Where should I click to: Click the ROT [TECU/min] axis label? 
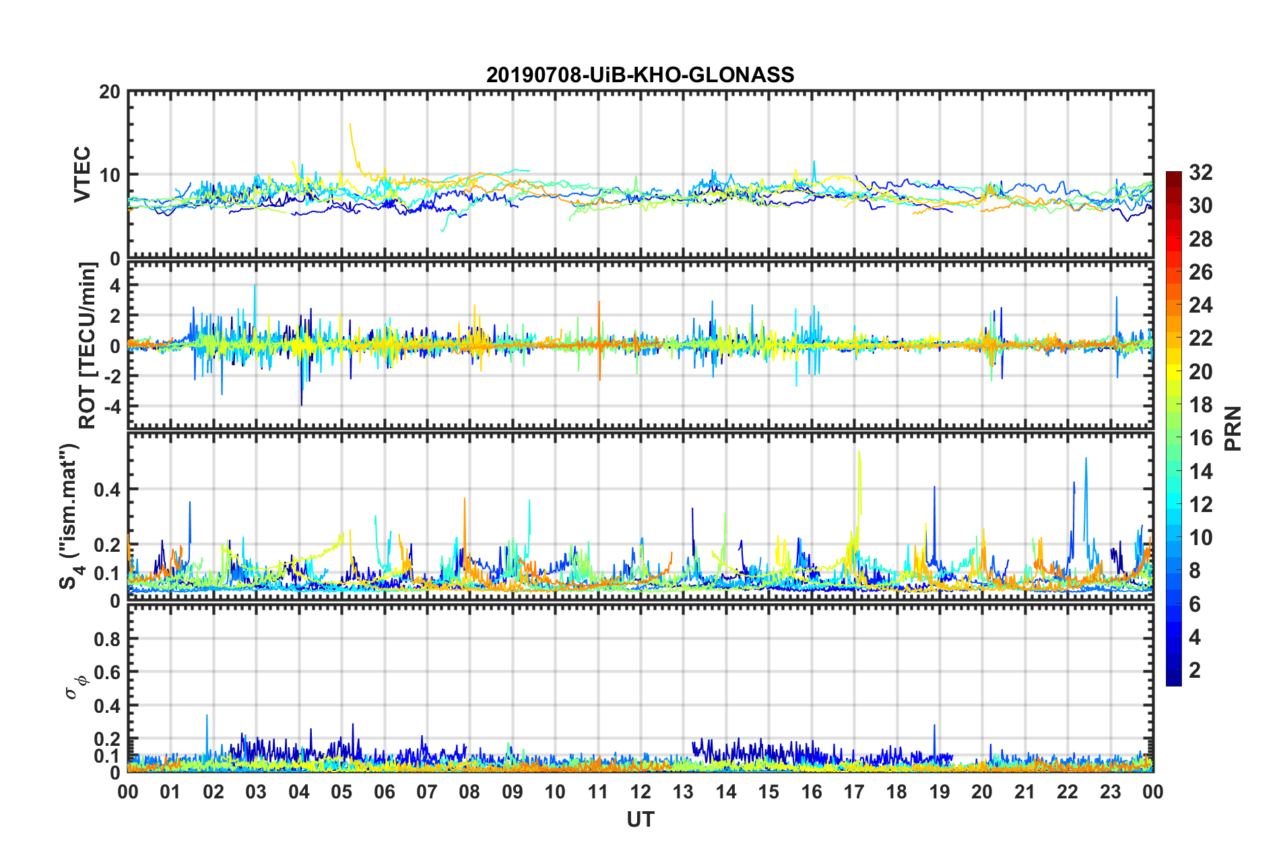point(88,346)
